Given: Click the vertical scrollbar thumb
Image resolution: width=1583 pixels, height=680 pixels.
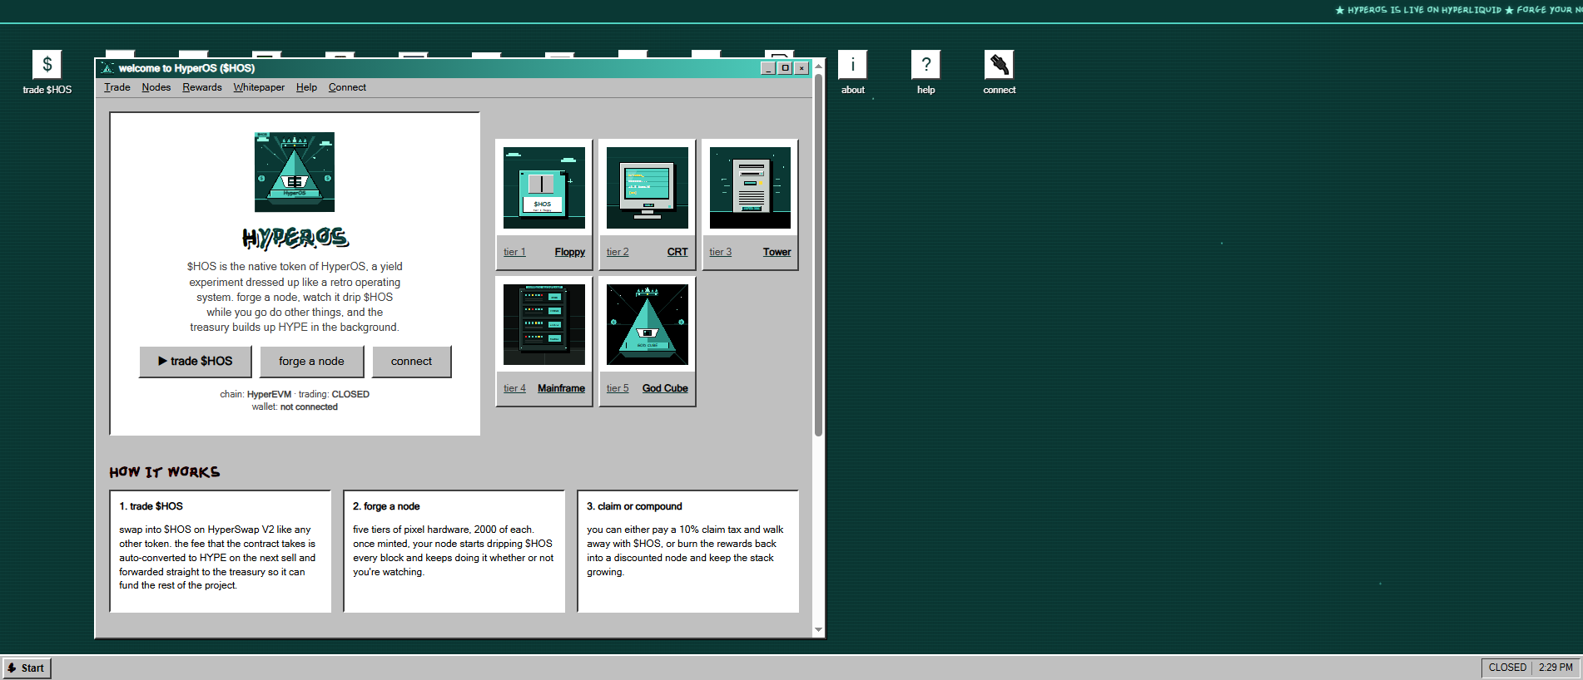Looking at the screenshot, I should coord(818,255).
